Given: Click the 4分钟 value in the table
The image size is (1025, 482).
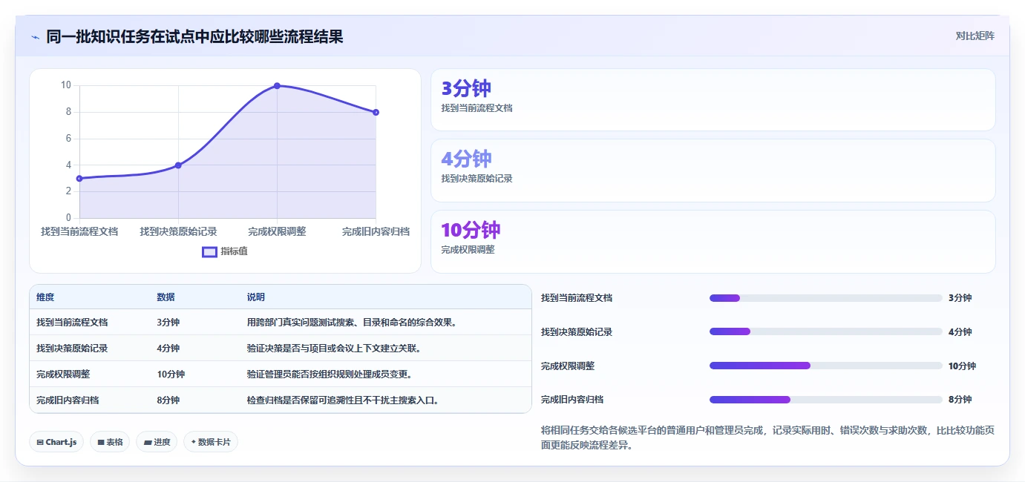Looking at the screenshot, I should click(168, 349).
